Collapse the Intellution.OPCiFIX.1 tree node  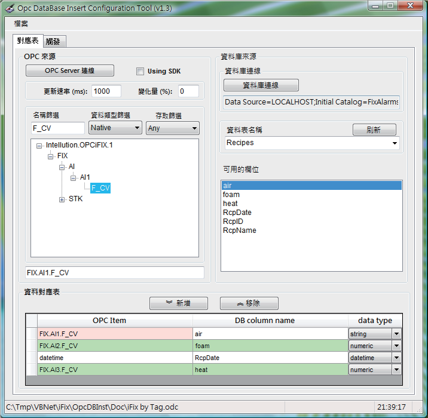pyautogui.click(x=39, y=146)
